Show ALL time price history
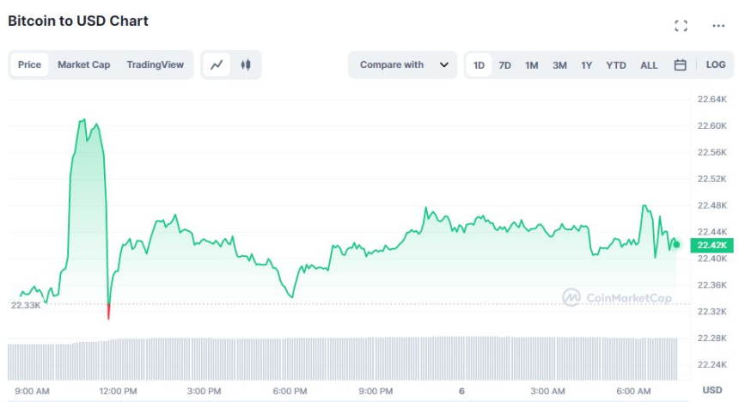Viewport: 739px width, 402px height. coord(649,64)
